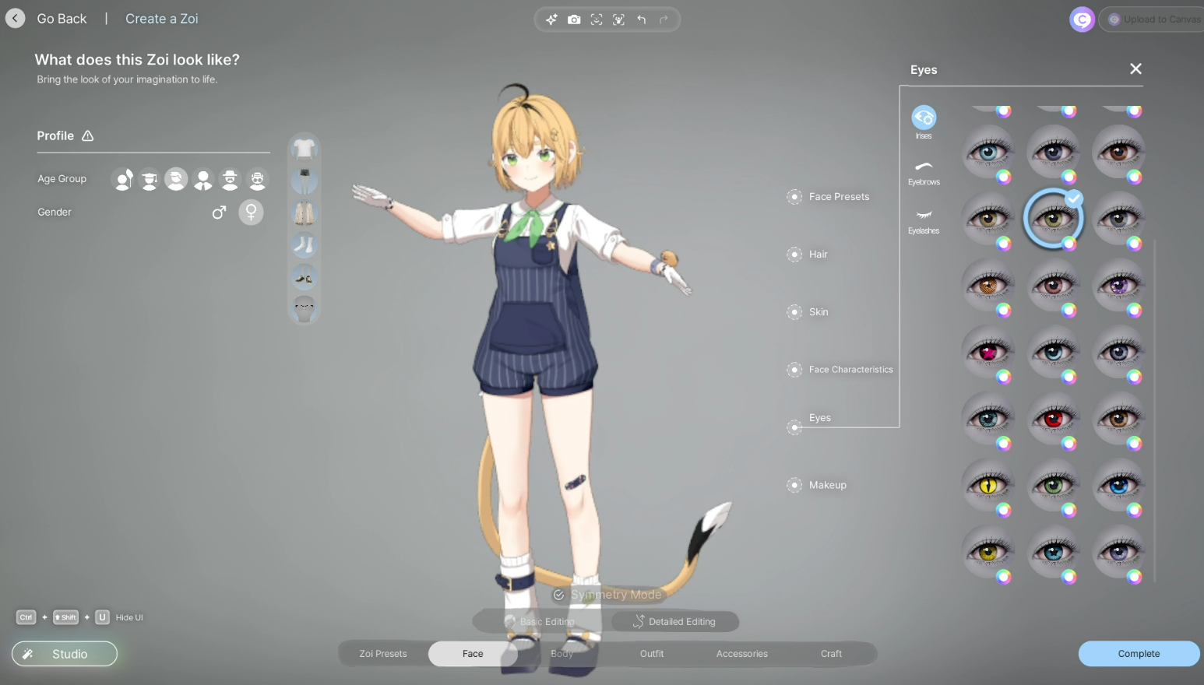Select the white t-shirt top slot

pyautogui.click(x=304, y=149)
